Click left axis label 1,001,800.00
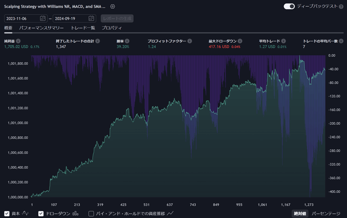 pyautogui.click(x=18, y=64)
